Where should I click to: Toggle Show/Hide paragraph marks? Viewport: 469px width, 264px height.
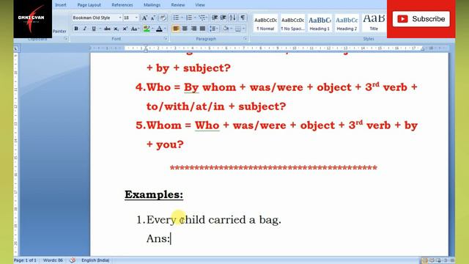click(243, 18)
